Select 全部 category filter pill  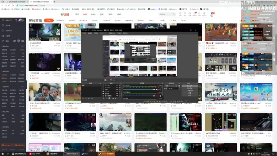pyautogui.click(x=49, y=20)
